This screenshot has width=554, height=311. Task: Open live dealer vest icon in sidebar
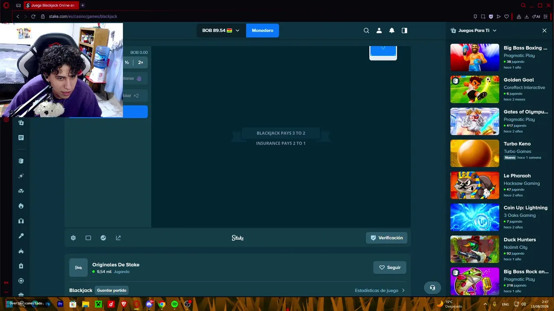click(21, 221)
